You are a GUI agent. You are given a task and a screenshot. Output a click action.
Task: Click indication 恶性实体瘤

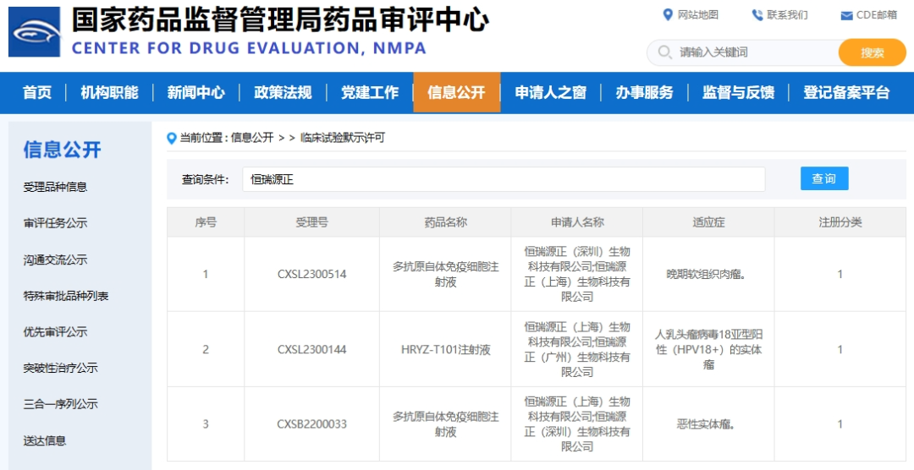point(708,424)
